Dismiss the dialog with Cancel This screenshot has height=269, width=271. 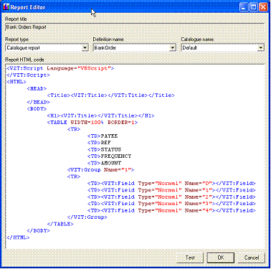pyautogui.click(x=252, y=258)
